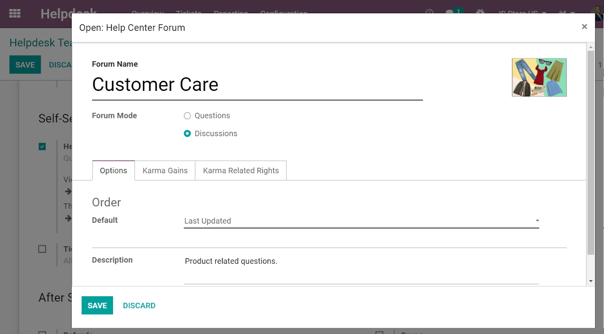Open the conversations bubble showing one unread message
Screen dimensions: 604x334
[450, 13]
